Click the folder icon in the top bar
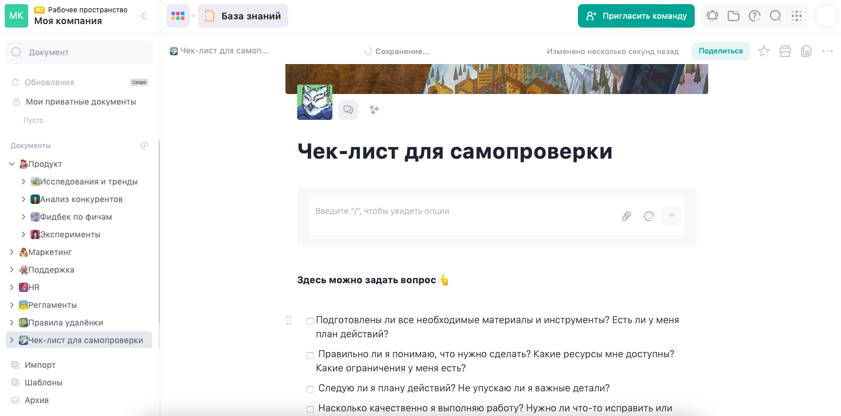Screen dimensions: 841x416 coord(733,16)
